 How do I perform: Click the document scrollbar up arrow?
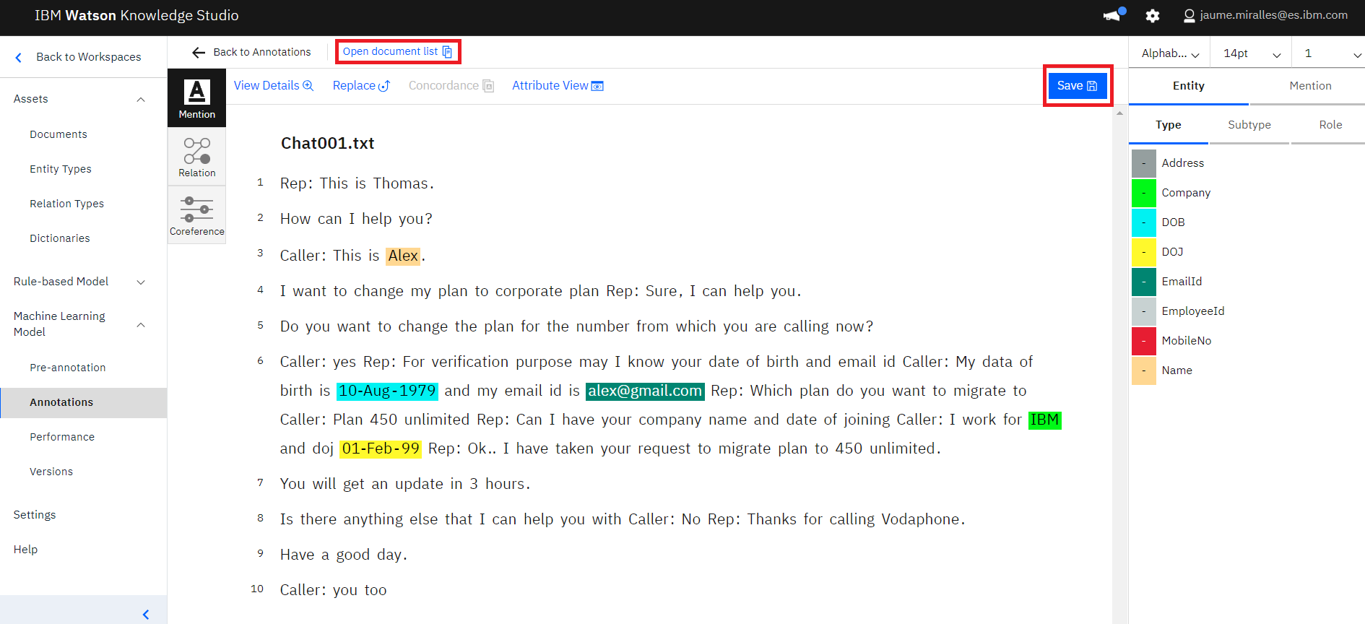click(1119, 113)
